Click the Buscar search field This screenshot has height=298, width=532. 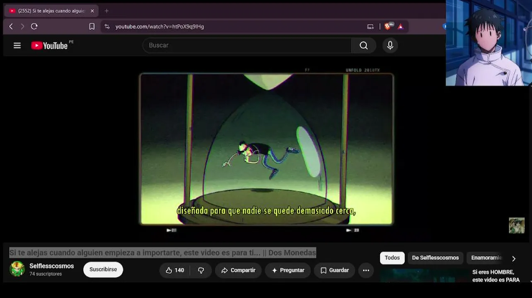click(x=247, y=46)
